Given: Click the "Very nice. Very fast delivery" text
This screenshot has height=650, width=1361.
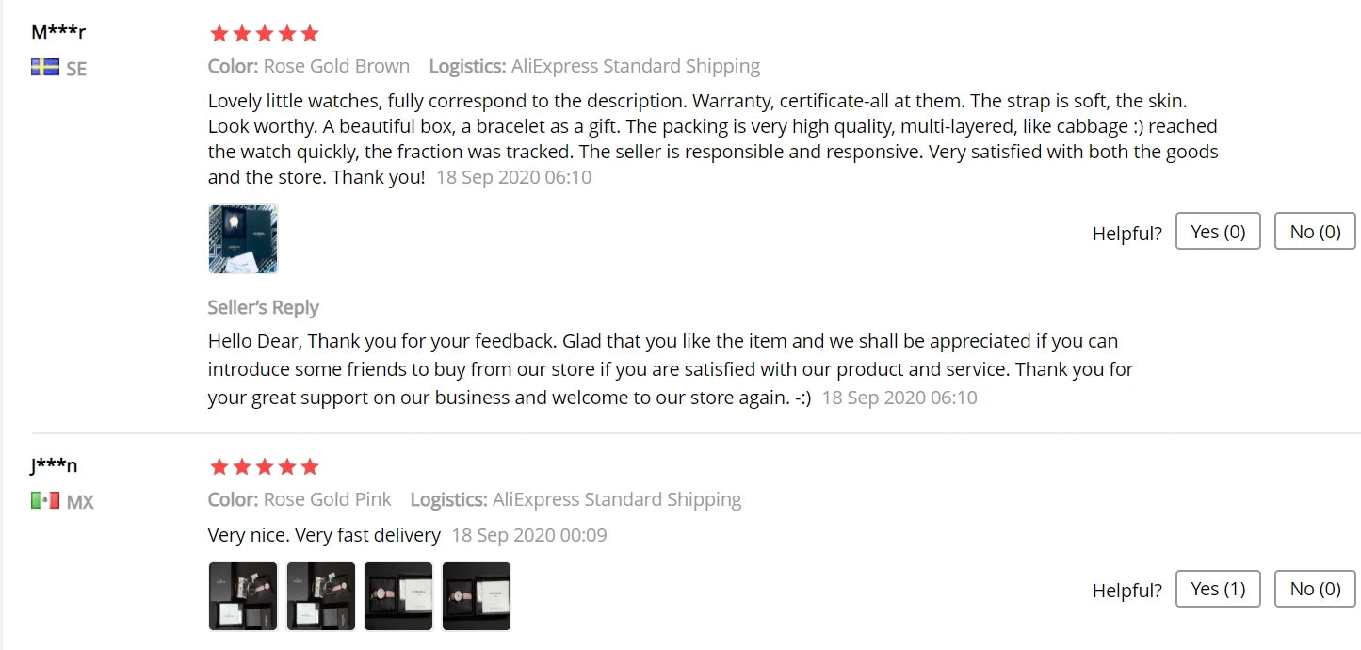Looking at the screenshot, I should click(x=324, y=535).
